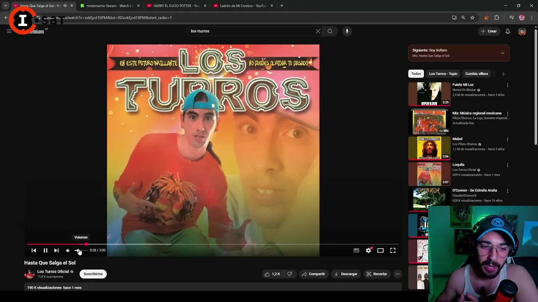Close the Ladrón de Mi Cerebro tab
Screen dimensions: 538x302
(x=272, y=6)
